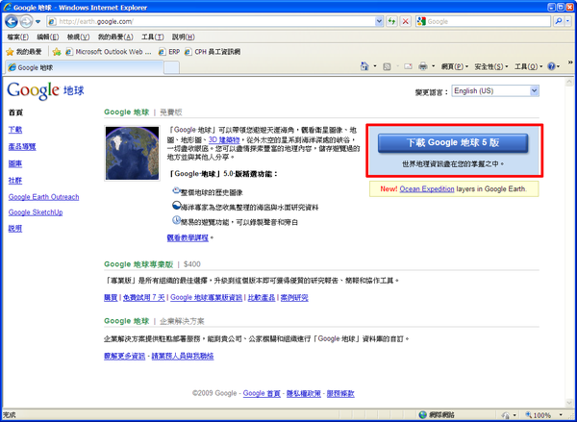The height and width of the screenshot is (422, 577).
Task: Open Google SketchUp link
Action: pyautogui.click(x=36, y=212)
